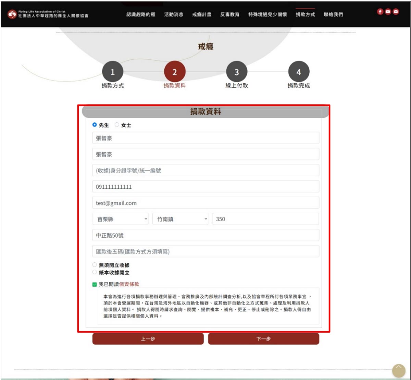This screenshot has height=380, width=411.
Task: Open the YouTube icon in header
Action: point(388,12)
